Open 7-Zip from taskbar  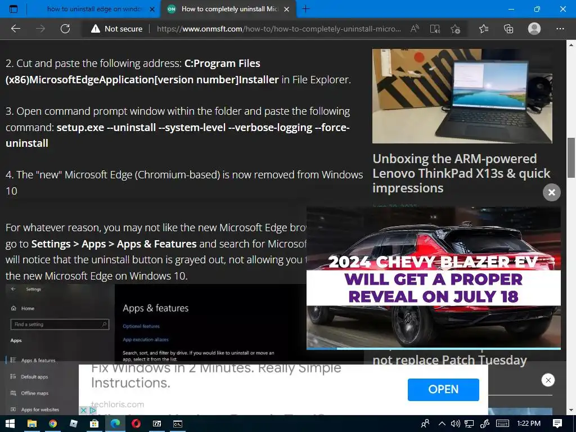157,424
